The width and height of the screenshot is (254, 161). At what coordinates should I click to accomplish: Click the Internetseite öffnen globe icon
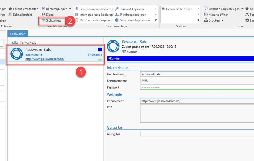pos(163,9)
